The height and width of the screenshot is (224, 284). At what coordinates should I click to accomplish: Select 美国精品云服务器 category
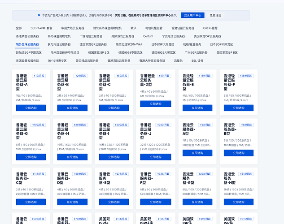[87, 61]
